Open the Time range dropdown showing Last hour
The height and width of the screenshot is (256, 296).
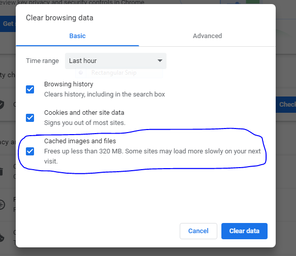116,61
